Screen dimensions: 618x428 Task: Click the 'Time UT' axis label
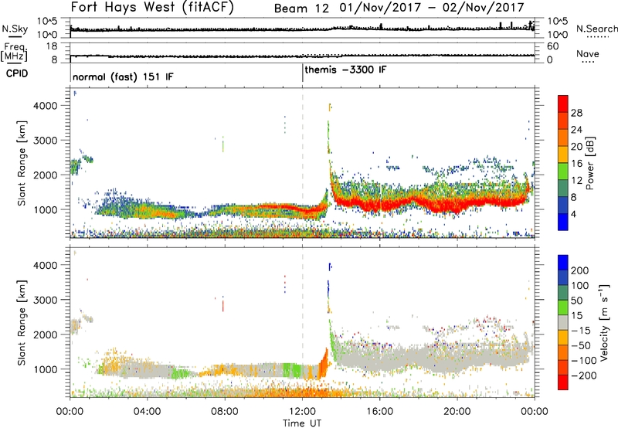[302, 423]
